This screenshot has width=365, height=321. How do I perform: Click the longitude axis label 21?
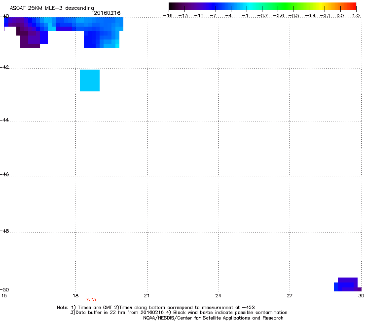point(146,296)
